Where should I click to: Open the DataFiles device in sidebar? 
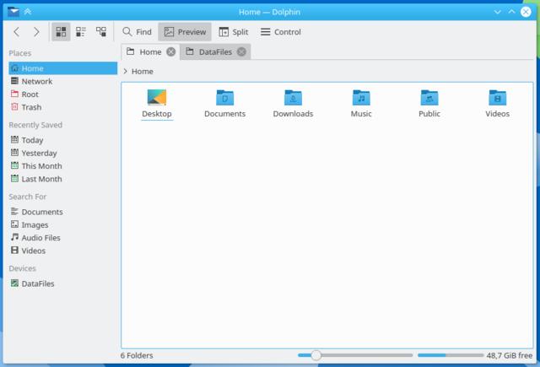coord(63,283)
